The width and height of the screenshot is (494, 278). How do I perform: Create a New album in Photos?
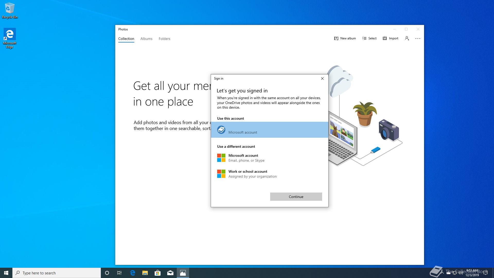tap(345, 38)
